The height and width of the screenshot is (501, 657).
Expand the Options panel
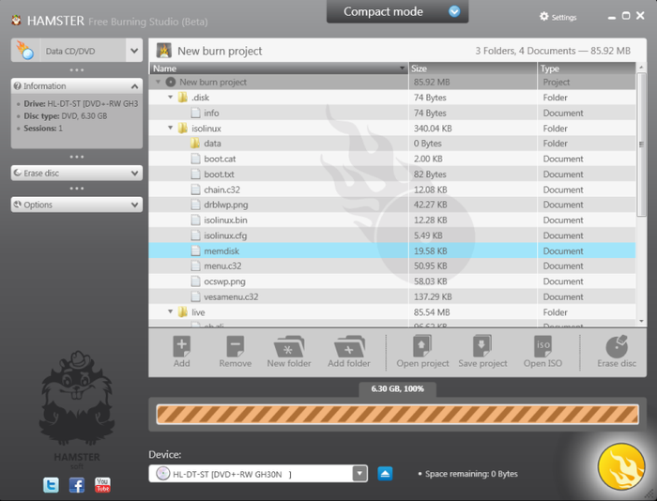[x=134, y=205]
